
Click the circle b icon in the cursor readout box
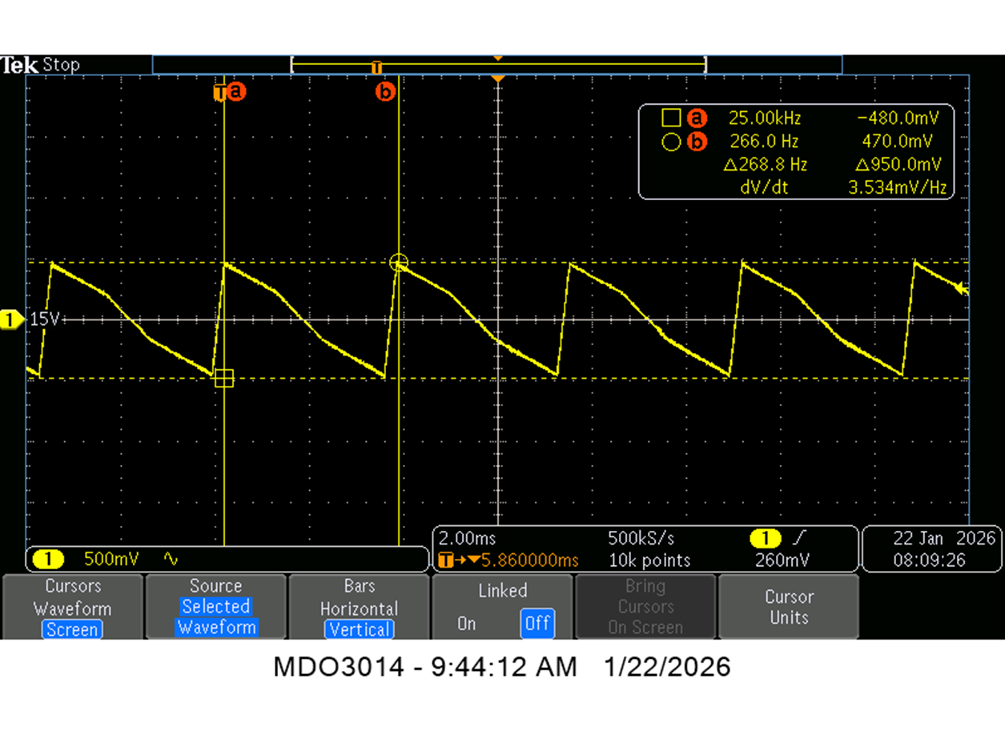(671, 143)
